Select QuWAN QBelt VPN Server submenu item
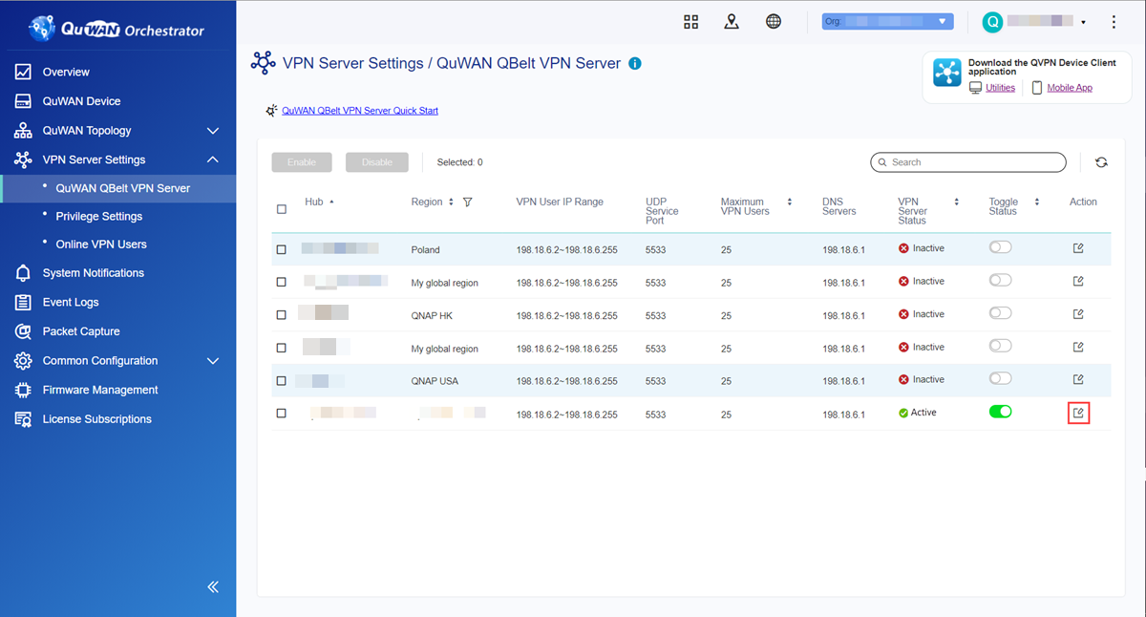 point(123,188)
